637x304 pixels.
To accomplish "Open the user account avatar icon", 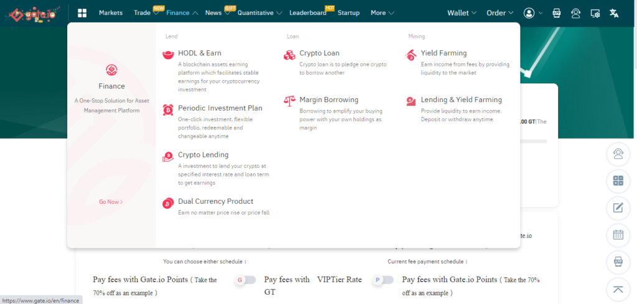I will click(529, 13).
